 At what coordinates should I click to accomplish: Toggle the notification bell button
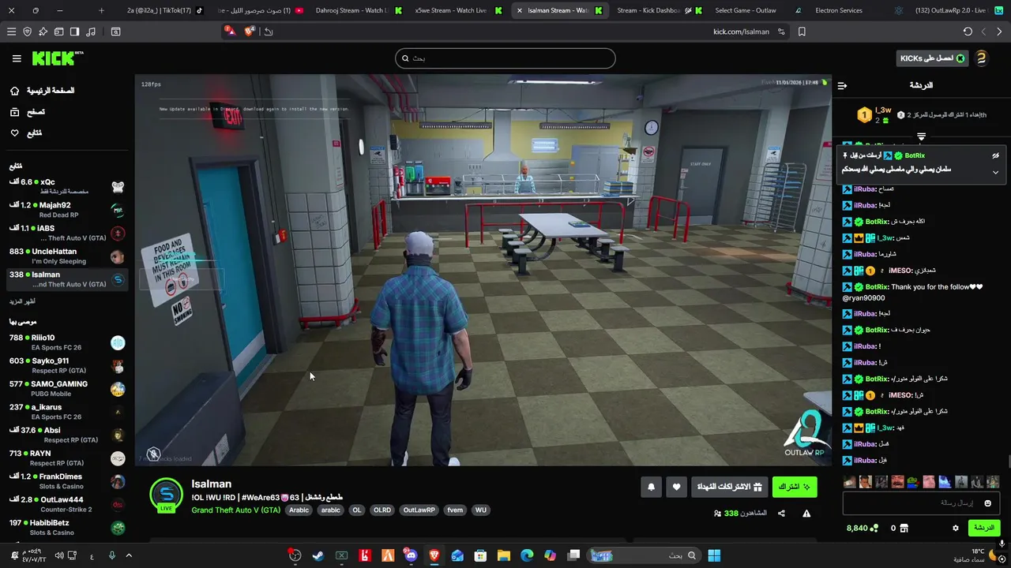click(651, 487)
